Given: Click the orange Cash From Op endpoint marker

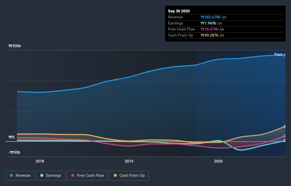Looking at the screenshot, I should (x=285, y=126).
